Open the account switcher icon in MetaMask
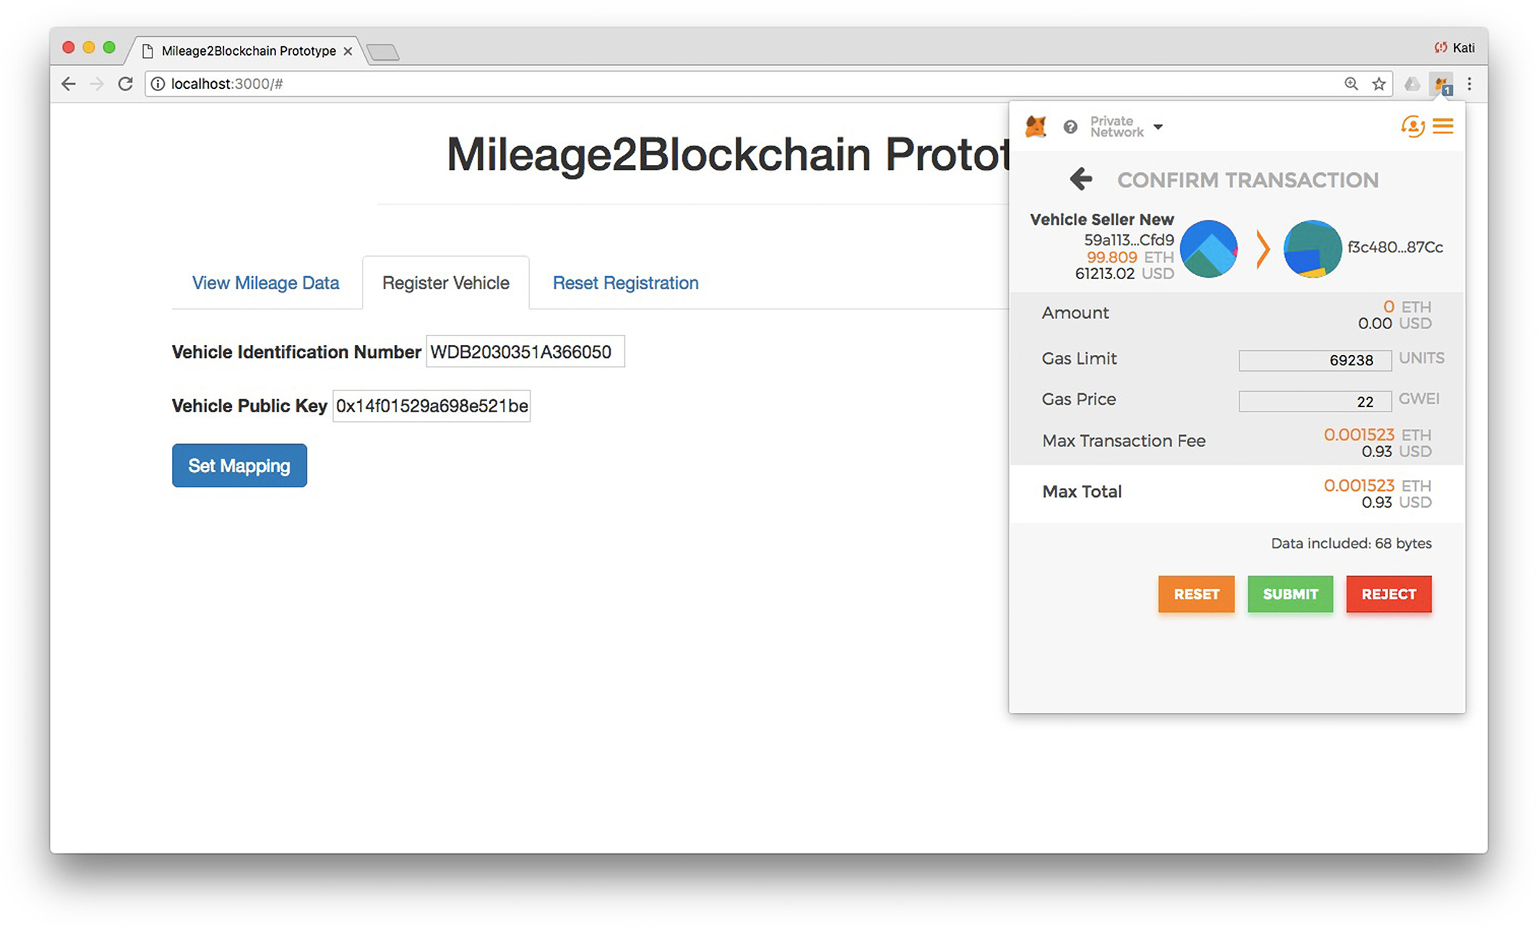Viewport: 1538px width, 930px height. click(1413, 127)
